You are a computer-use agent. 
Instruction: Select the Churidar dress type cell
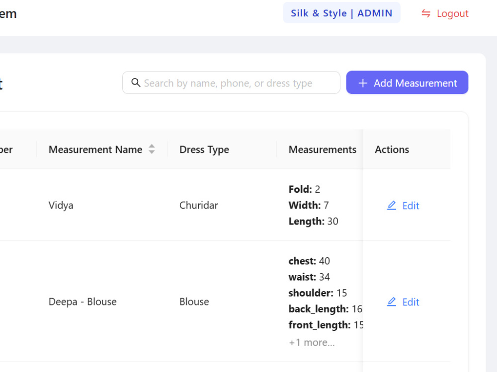199,205
